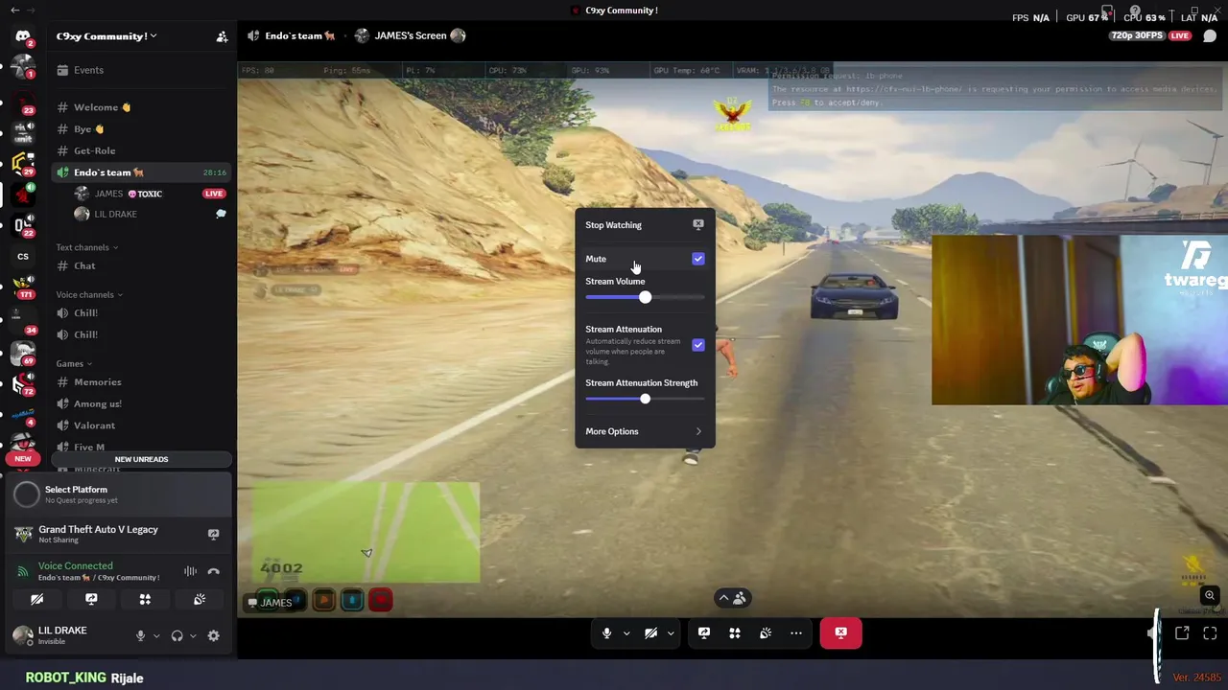Open Direct Messages from the server list
The height and width of the screenshot is (690, 1228).
pyautogui.click(x=23, y=36)
